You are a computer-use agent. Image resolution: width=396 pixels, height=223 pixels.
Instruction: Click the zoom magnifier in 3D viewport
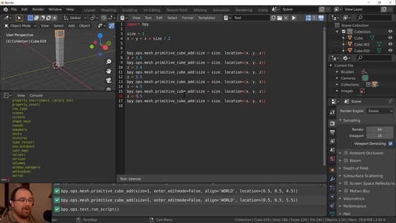point(109,62)
